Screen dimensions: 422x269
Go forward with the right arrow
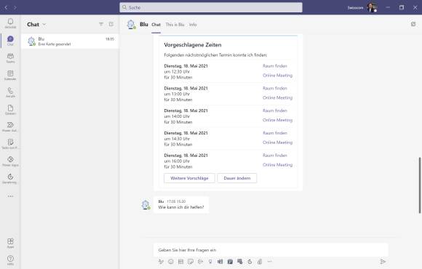pyautogui.click(x=15, y=7)
